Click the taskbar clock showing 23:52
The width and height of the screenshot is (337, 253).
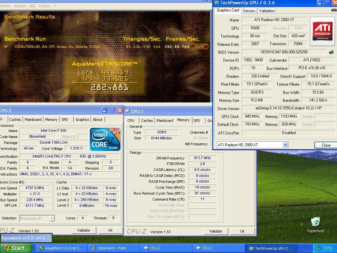coord(328,248)
